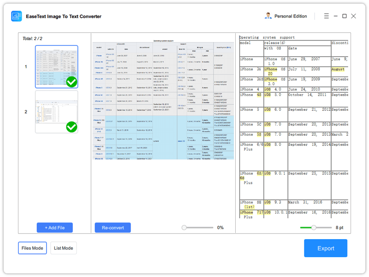The image size is (369, 277).
Task: Adjust the image zoom slider at 0%
Action: tap(184, 228)
